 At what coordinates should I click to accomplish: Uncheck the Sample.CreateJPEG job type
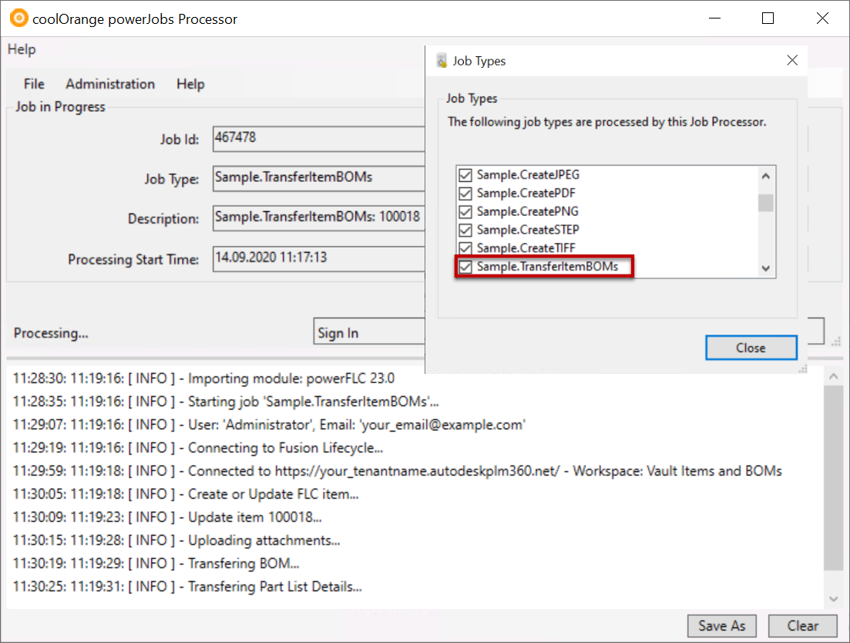465,175
